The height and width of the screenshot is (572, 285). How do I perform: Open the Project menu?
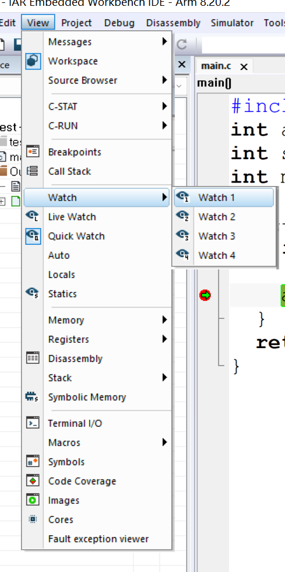pyautogui.click(x=76, y=23)
